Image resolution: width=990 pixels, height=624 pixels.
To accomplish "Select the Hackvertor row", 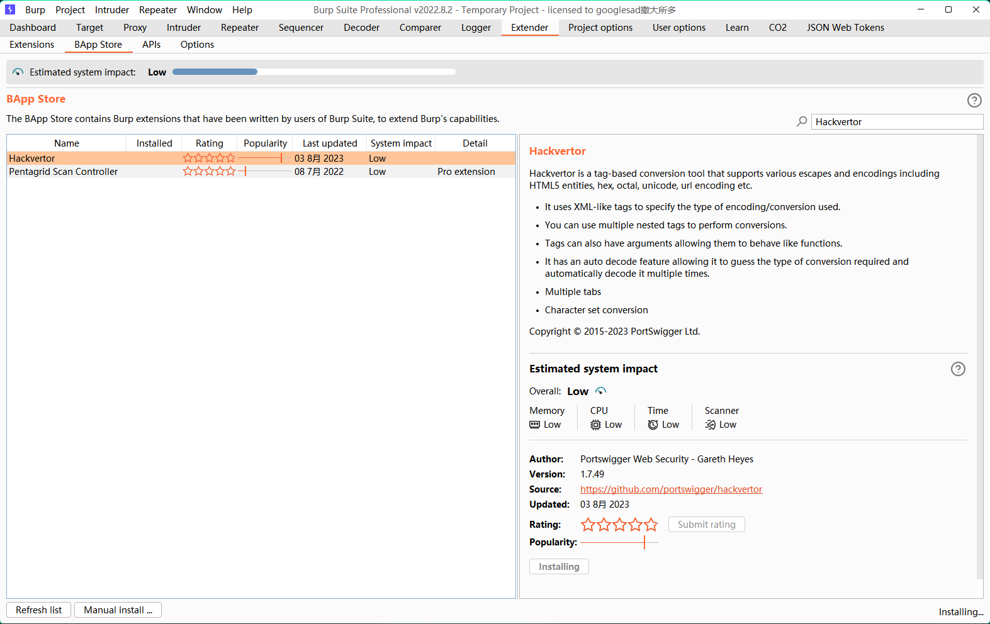I will [x=261, y=159].
